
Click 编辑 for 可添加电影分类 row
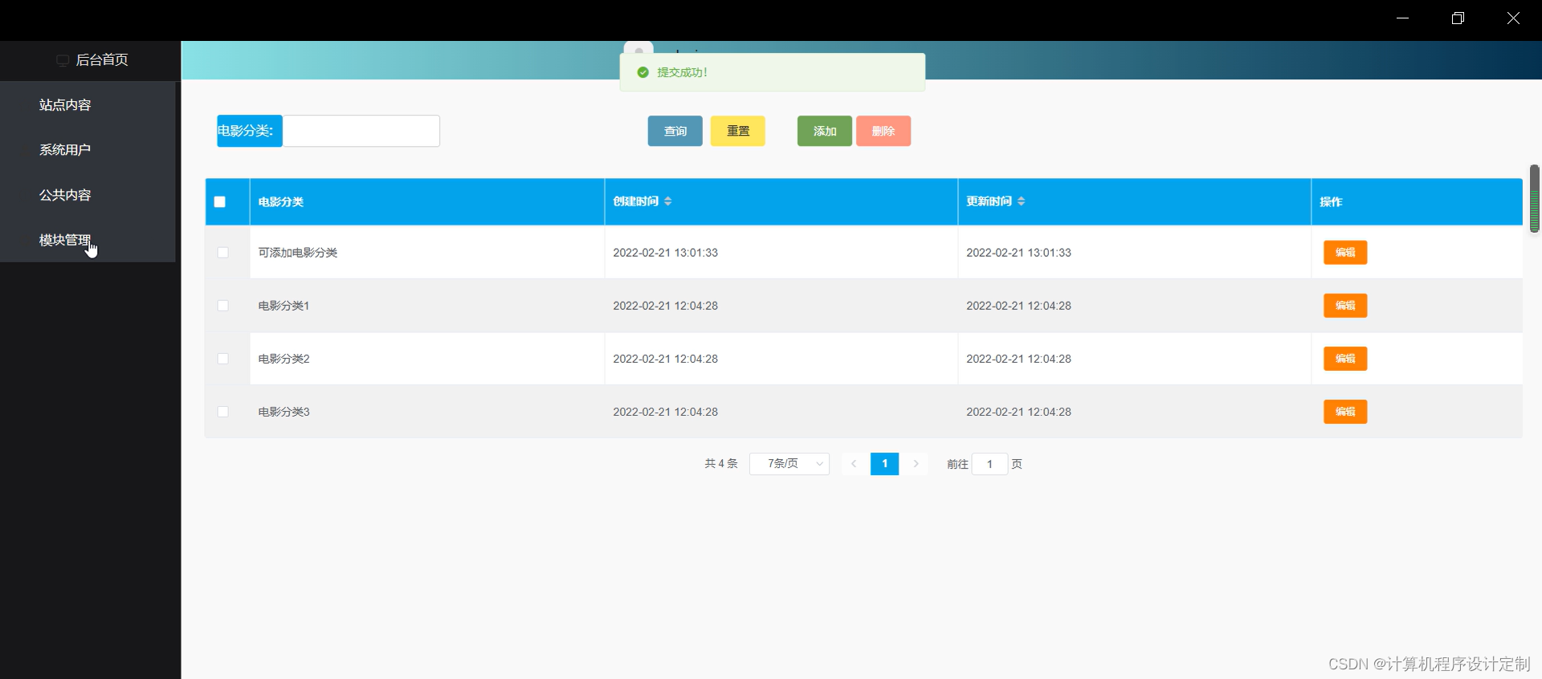pyautogui.click(x=1345, y=253)
